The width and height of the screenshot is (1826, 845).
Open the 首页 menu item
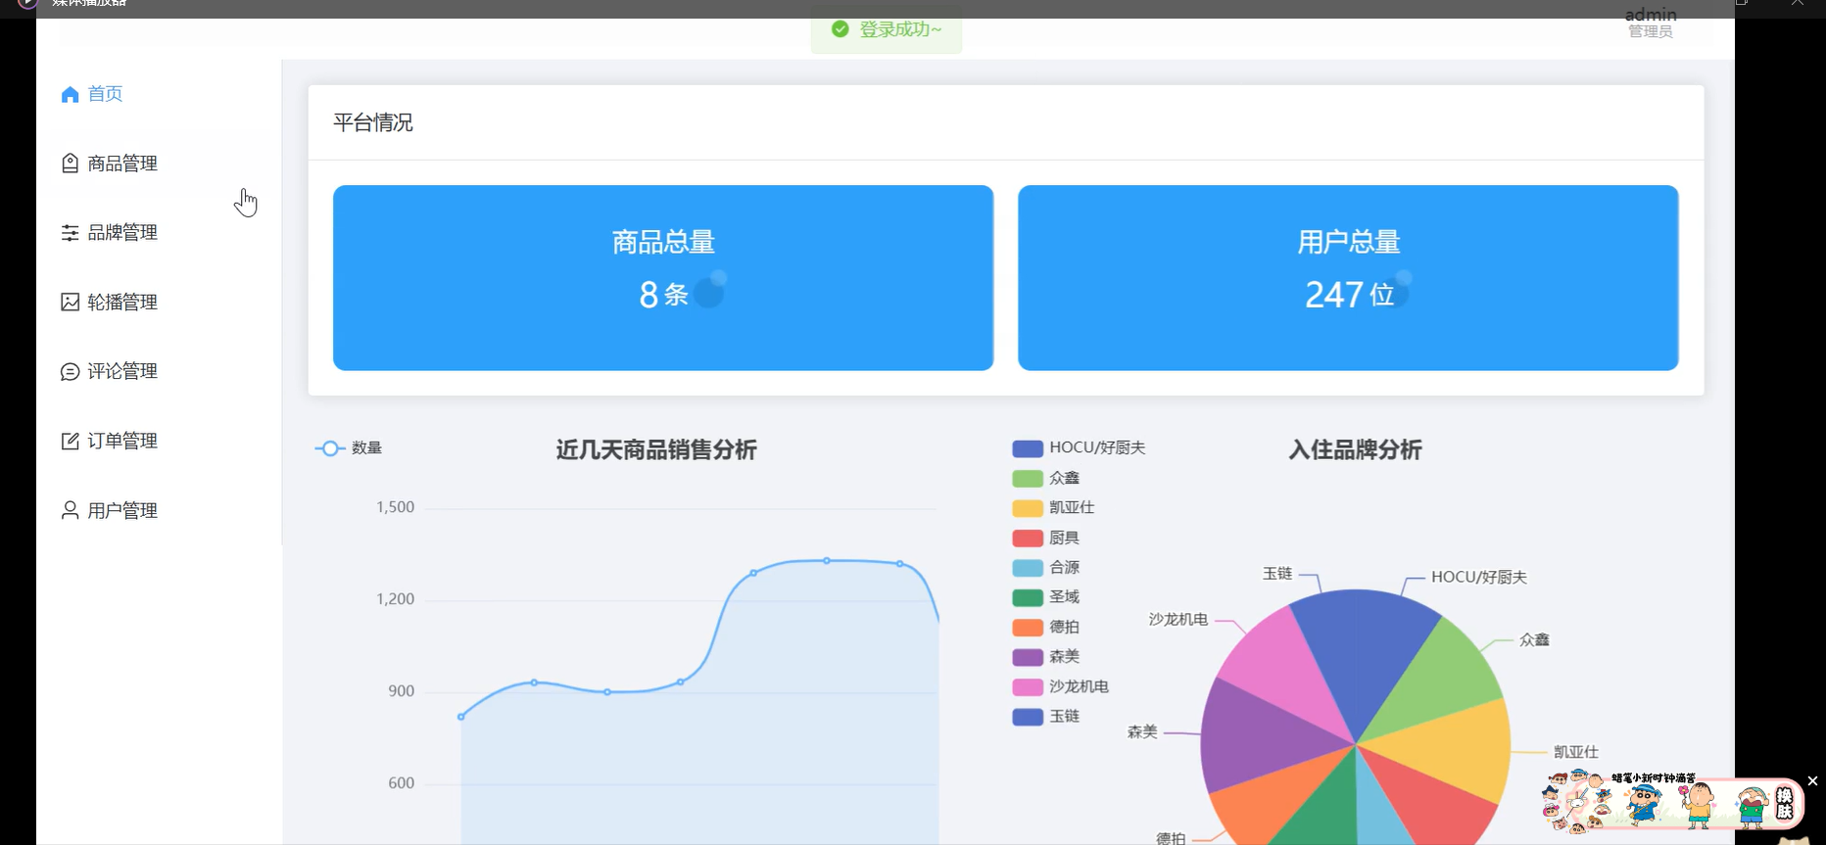pyautogui.click(x=159, y=94)
